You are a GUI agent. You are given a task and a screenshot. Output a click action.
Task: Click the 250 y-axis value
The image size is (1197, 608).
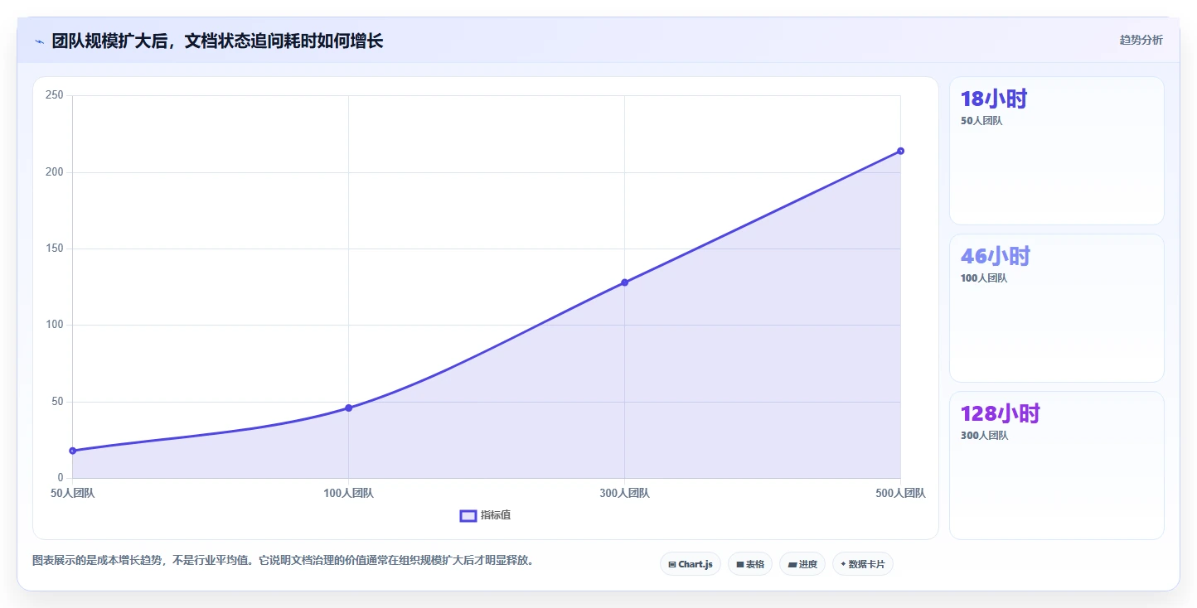click(x=55, y=95)
